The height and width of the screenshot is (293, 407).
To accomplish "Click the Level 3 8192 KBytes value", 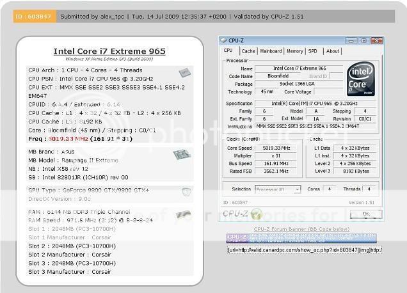I will click(x=355, y=171).
